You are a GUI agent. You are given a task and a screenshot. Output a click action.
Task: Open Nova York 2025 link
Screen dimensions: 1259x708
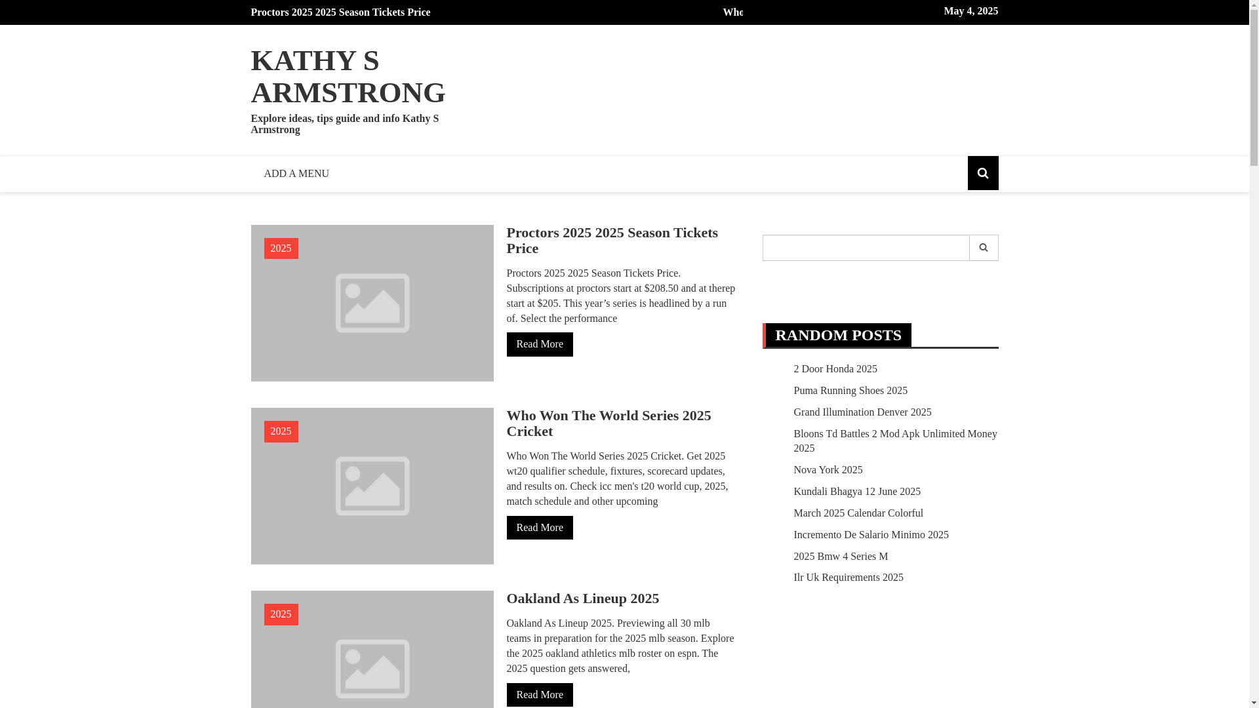pyautogui.click(x=828, y=470)
